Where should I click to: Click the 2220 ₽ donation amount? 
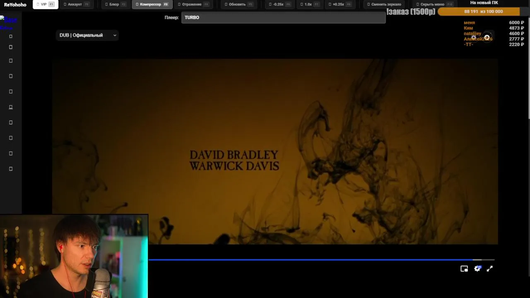click(516, 44)
